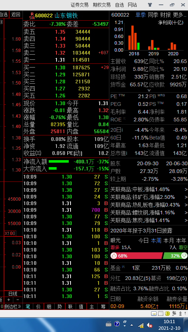Open the 网站 menu
188x332 pixels.
pos(133,5)
